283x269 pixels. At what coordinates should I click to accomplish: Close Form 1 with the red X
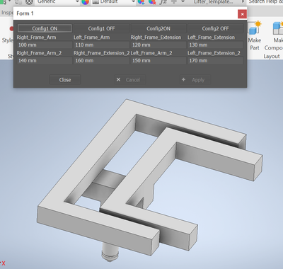pos(242,14)
